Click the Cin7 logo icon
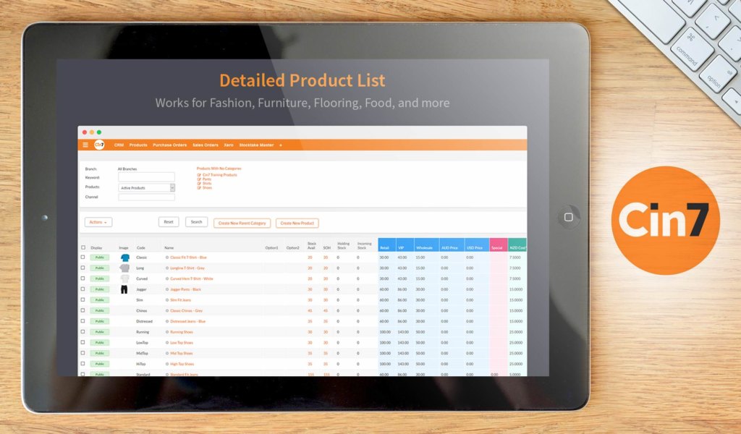 click(98, 144)
